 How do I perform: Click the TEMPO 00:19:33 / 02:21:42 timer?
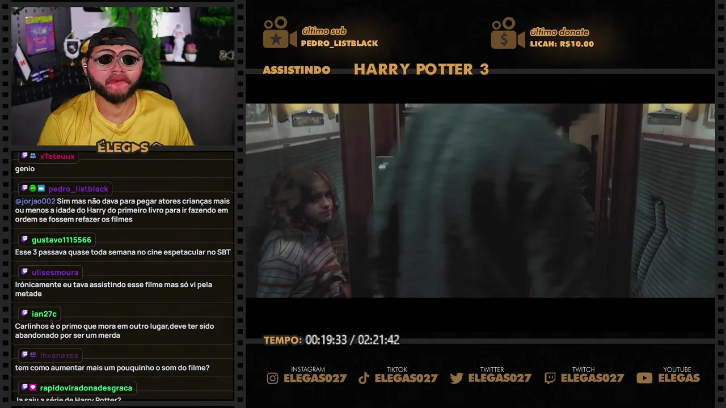(x=332, y=340)
